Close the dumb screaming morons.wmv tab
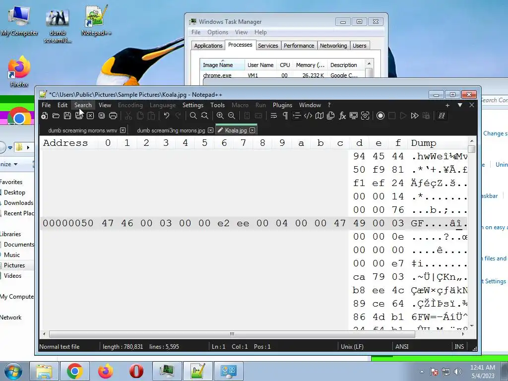Screen dimensions: 508x381 [x=123, y=130]
